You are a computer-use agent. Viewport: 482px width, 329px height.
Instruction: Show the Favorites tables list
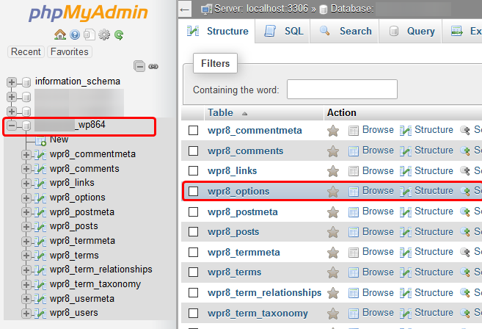click(x=70, y=51)
